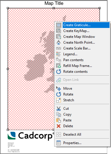This screenshot has width=111, height=154.
Task: Click the Rotate contents arrow icon
Action: click(x=59, y=72)
